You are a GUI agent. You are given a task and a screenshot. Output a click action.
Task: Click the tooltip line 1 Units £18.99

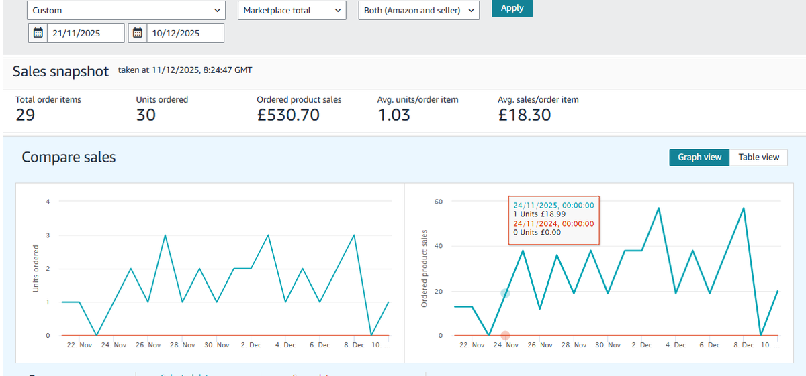click(x=539, y=214)
